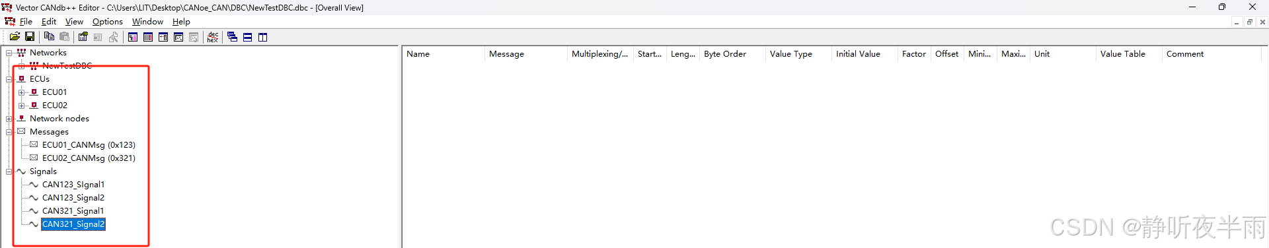Click the Open database folder icon

coord(15,37)
